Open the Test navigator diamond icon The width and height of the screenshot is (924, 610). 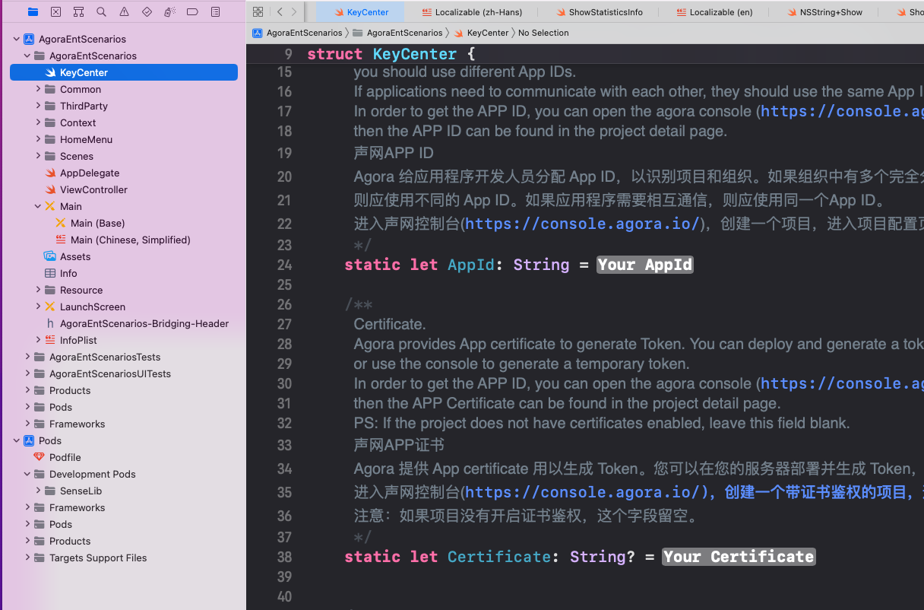(x=147, y=12)
